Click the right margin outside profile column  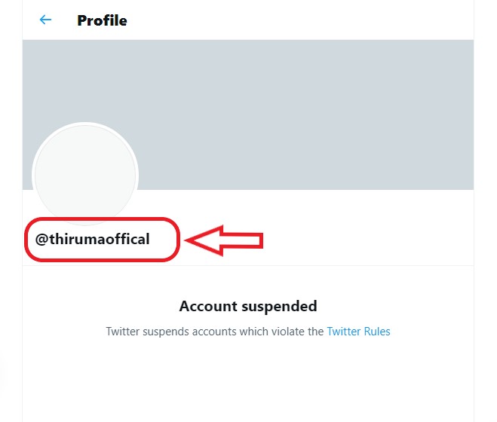coord(486,226)
